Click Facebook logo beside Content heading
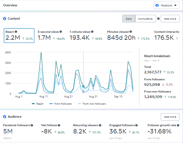The height and width of the screenshot is (143, 183). tap(5, 19)
